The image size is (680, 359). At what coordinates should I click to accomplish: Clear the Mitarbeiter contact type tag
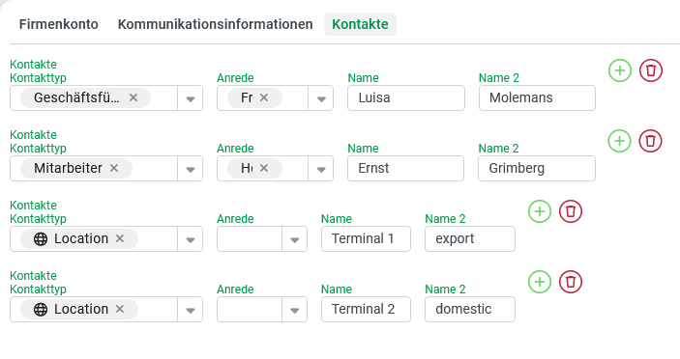[x=114, y=168]
